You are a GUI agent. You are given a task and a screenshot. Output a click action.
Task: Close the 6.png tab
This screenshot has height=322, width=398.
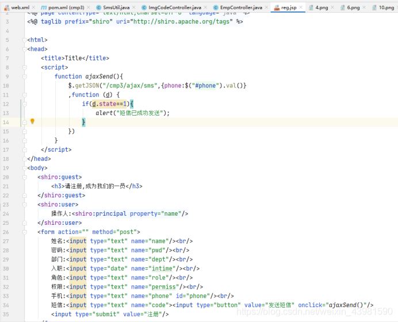364,7
